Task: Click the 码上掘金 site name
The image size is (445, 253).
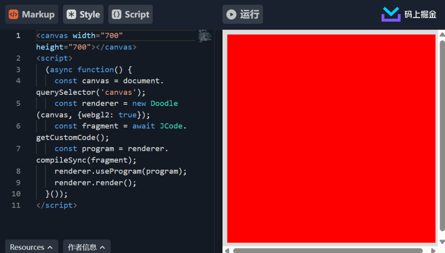Action: pyautogui.click(x=420, y=14)
